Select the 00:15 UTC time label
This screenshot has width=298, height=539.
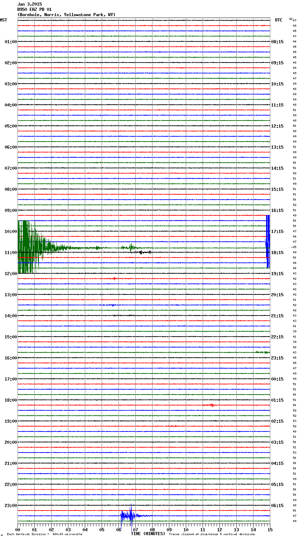tap(277, 379)
